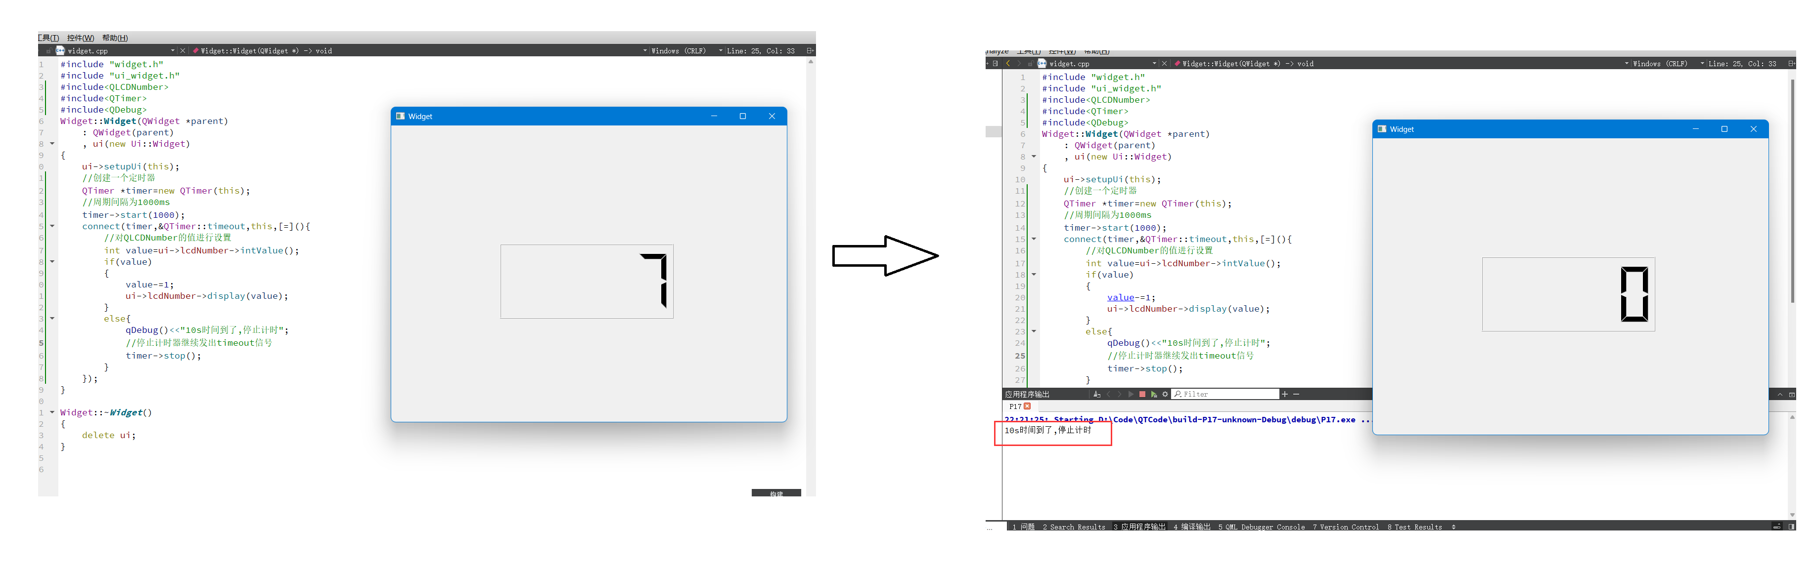Go to next output item arrow

click(x=1120, y=394)
